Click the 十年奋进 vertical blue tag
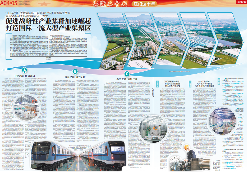The image size is (248, 172). (x=190, y=84)
